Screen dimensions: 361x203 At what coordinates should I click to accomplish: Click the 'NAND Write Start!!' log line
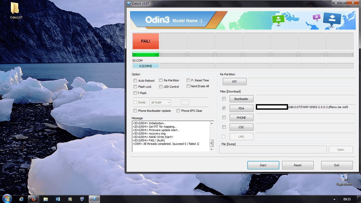(153, 137)
